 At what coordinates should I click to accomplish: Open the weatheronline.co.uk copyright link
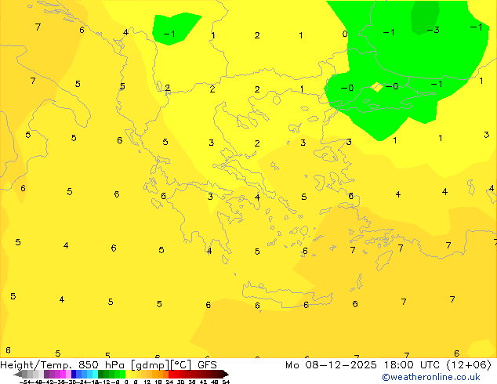point(431,377)
